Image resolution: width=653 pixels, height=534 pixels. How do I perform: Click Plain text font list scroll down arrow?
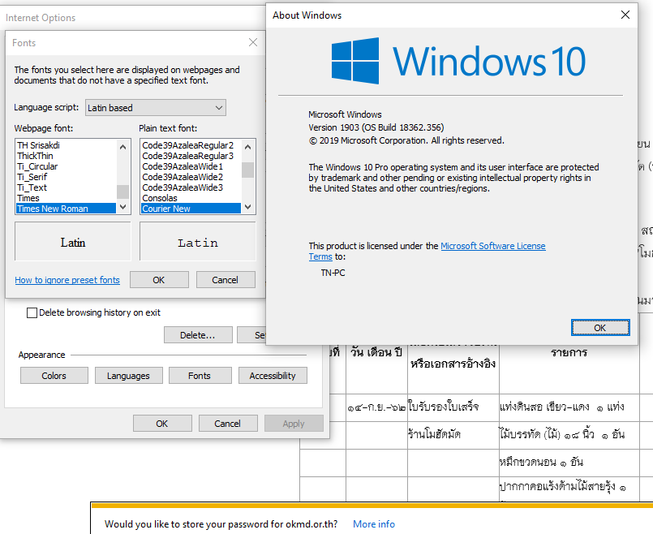click(247, 207)
